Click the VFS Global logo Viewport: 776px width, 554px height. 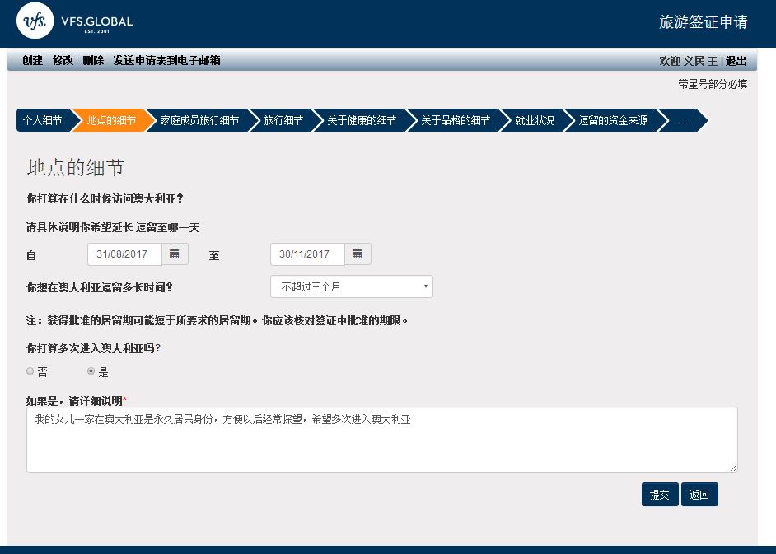(75, 22)
